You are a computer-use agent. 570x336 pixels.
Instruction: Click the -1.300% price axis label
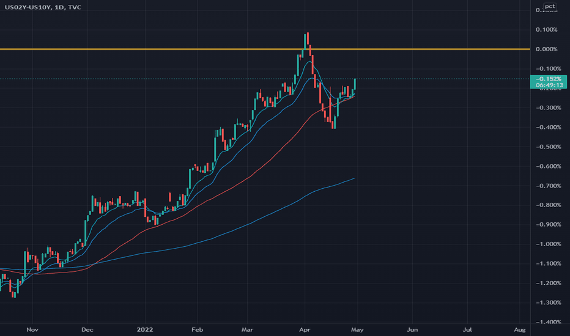[x=548, y=302]
